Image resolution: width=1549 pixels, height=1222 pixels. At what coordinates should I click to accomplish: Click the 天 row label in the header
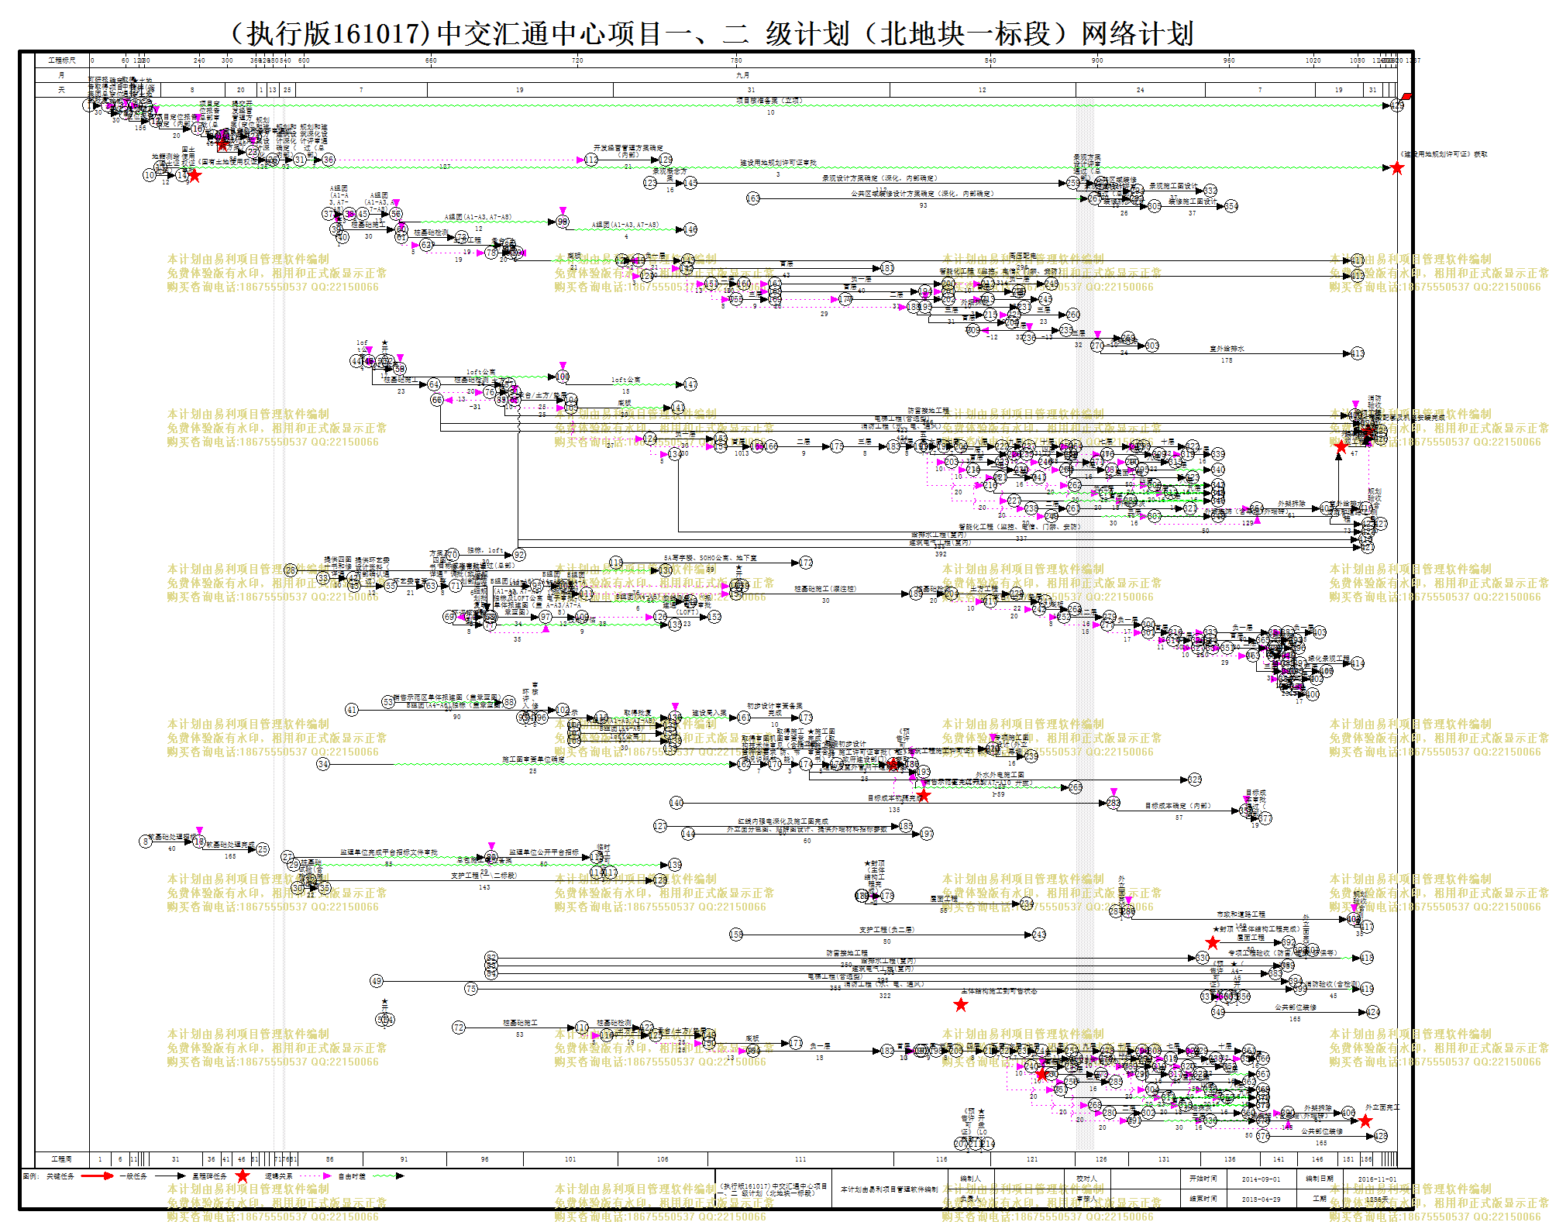(x=62, y=90)
